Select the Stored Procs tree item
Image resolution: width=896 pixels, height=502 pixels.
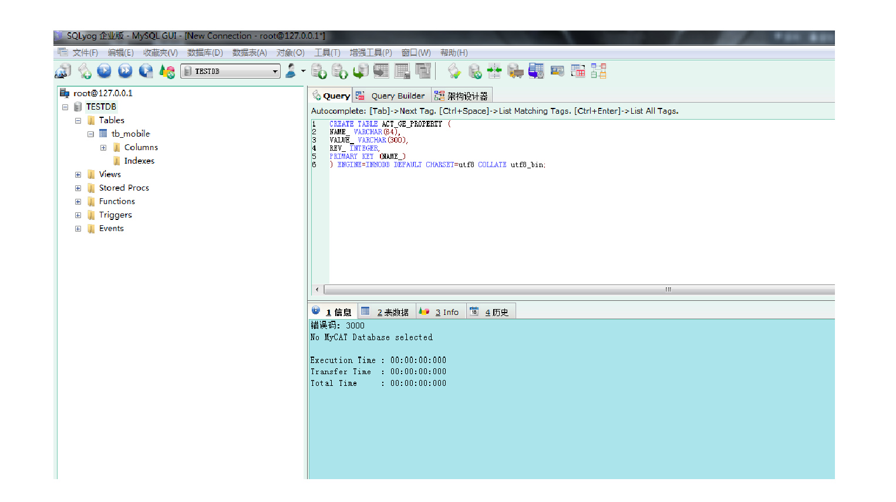coord(124,188)
